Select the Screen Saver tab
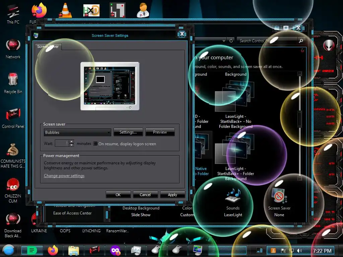The width and height of the screenshot is (343, 257). (x=48, y=47)
